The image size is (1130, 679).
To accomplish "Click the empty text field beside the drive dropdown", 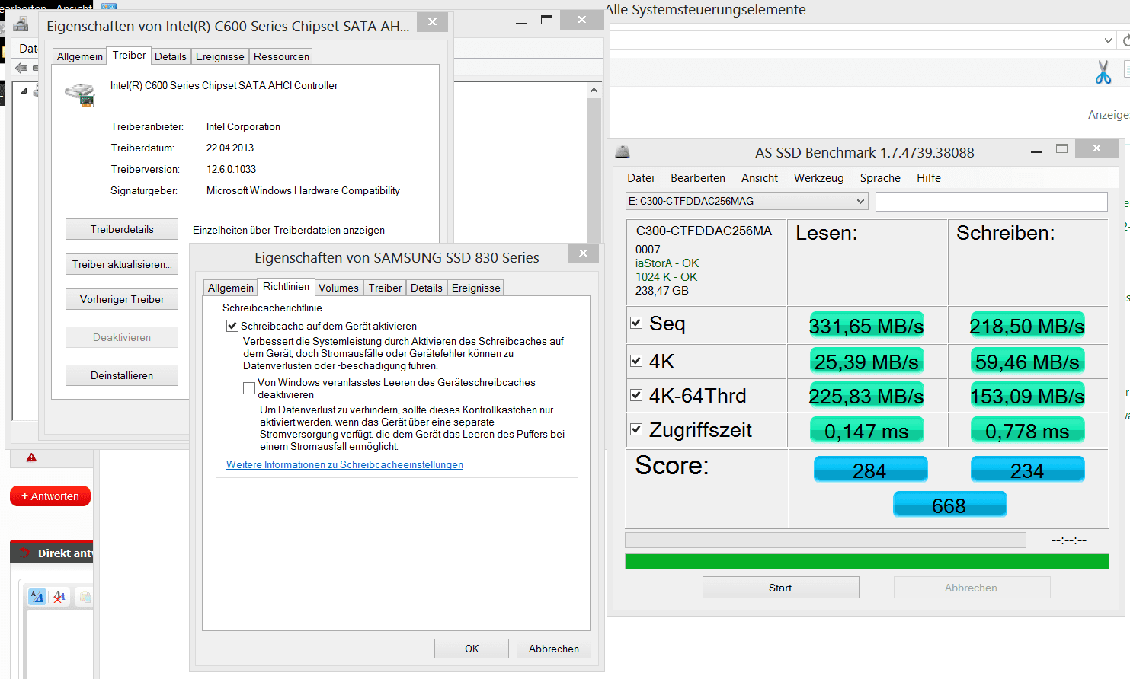I will pyautogui.click(x=991, y=201).
